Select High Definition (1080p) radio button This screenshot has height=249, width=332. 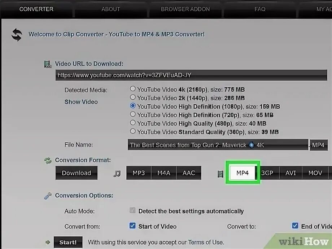click(133, 106)
